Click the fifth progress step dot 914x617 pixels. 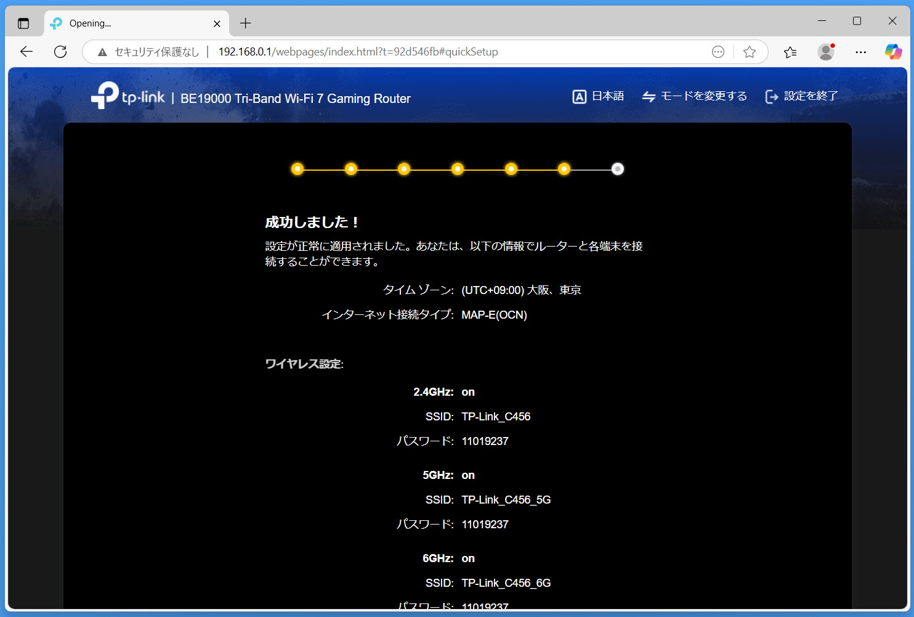tap(511, 169)
